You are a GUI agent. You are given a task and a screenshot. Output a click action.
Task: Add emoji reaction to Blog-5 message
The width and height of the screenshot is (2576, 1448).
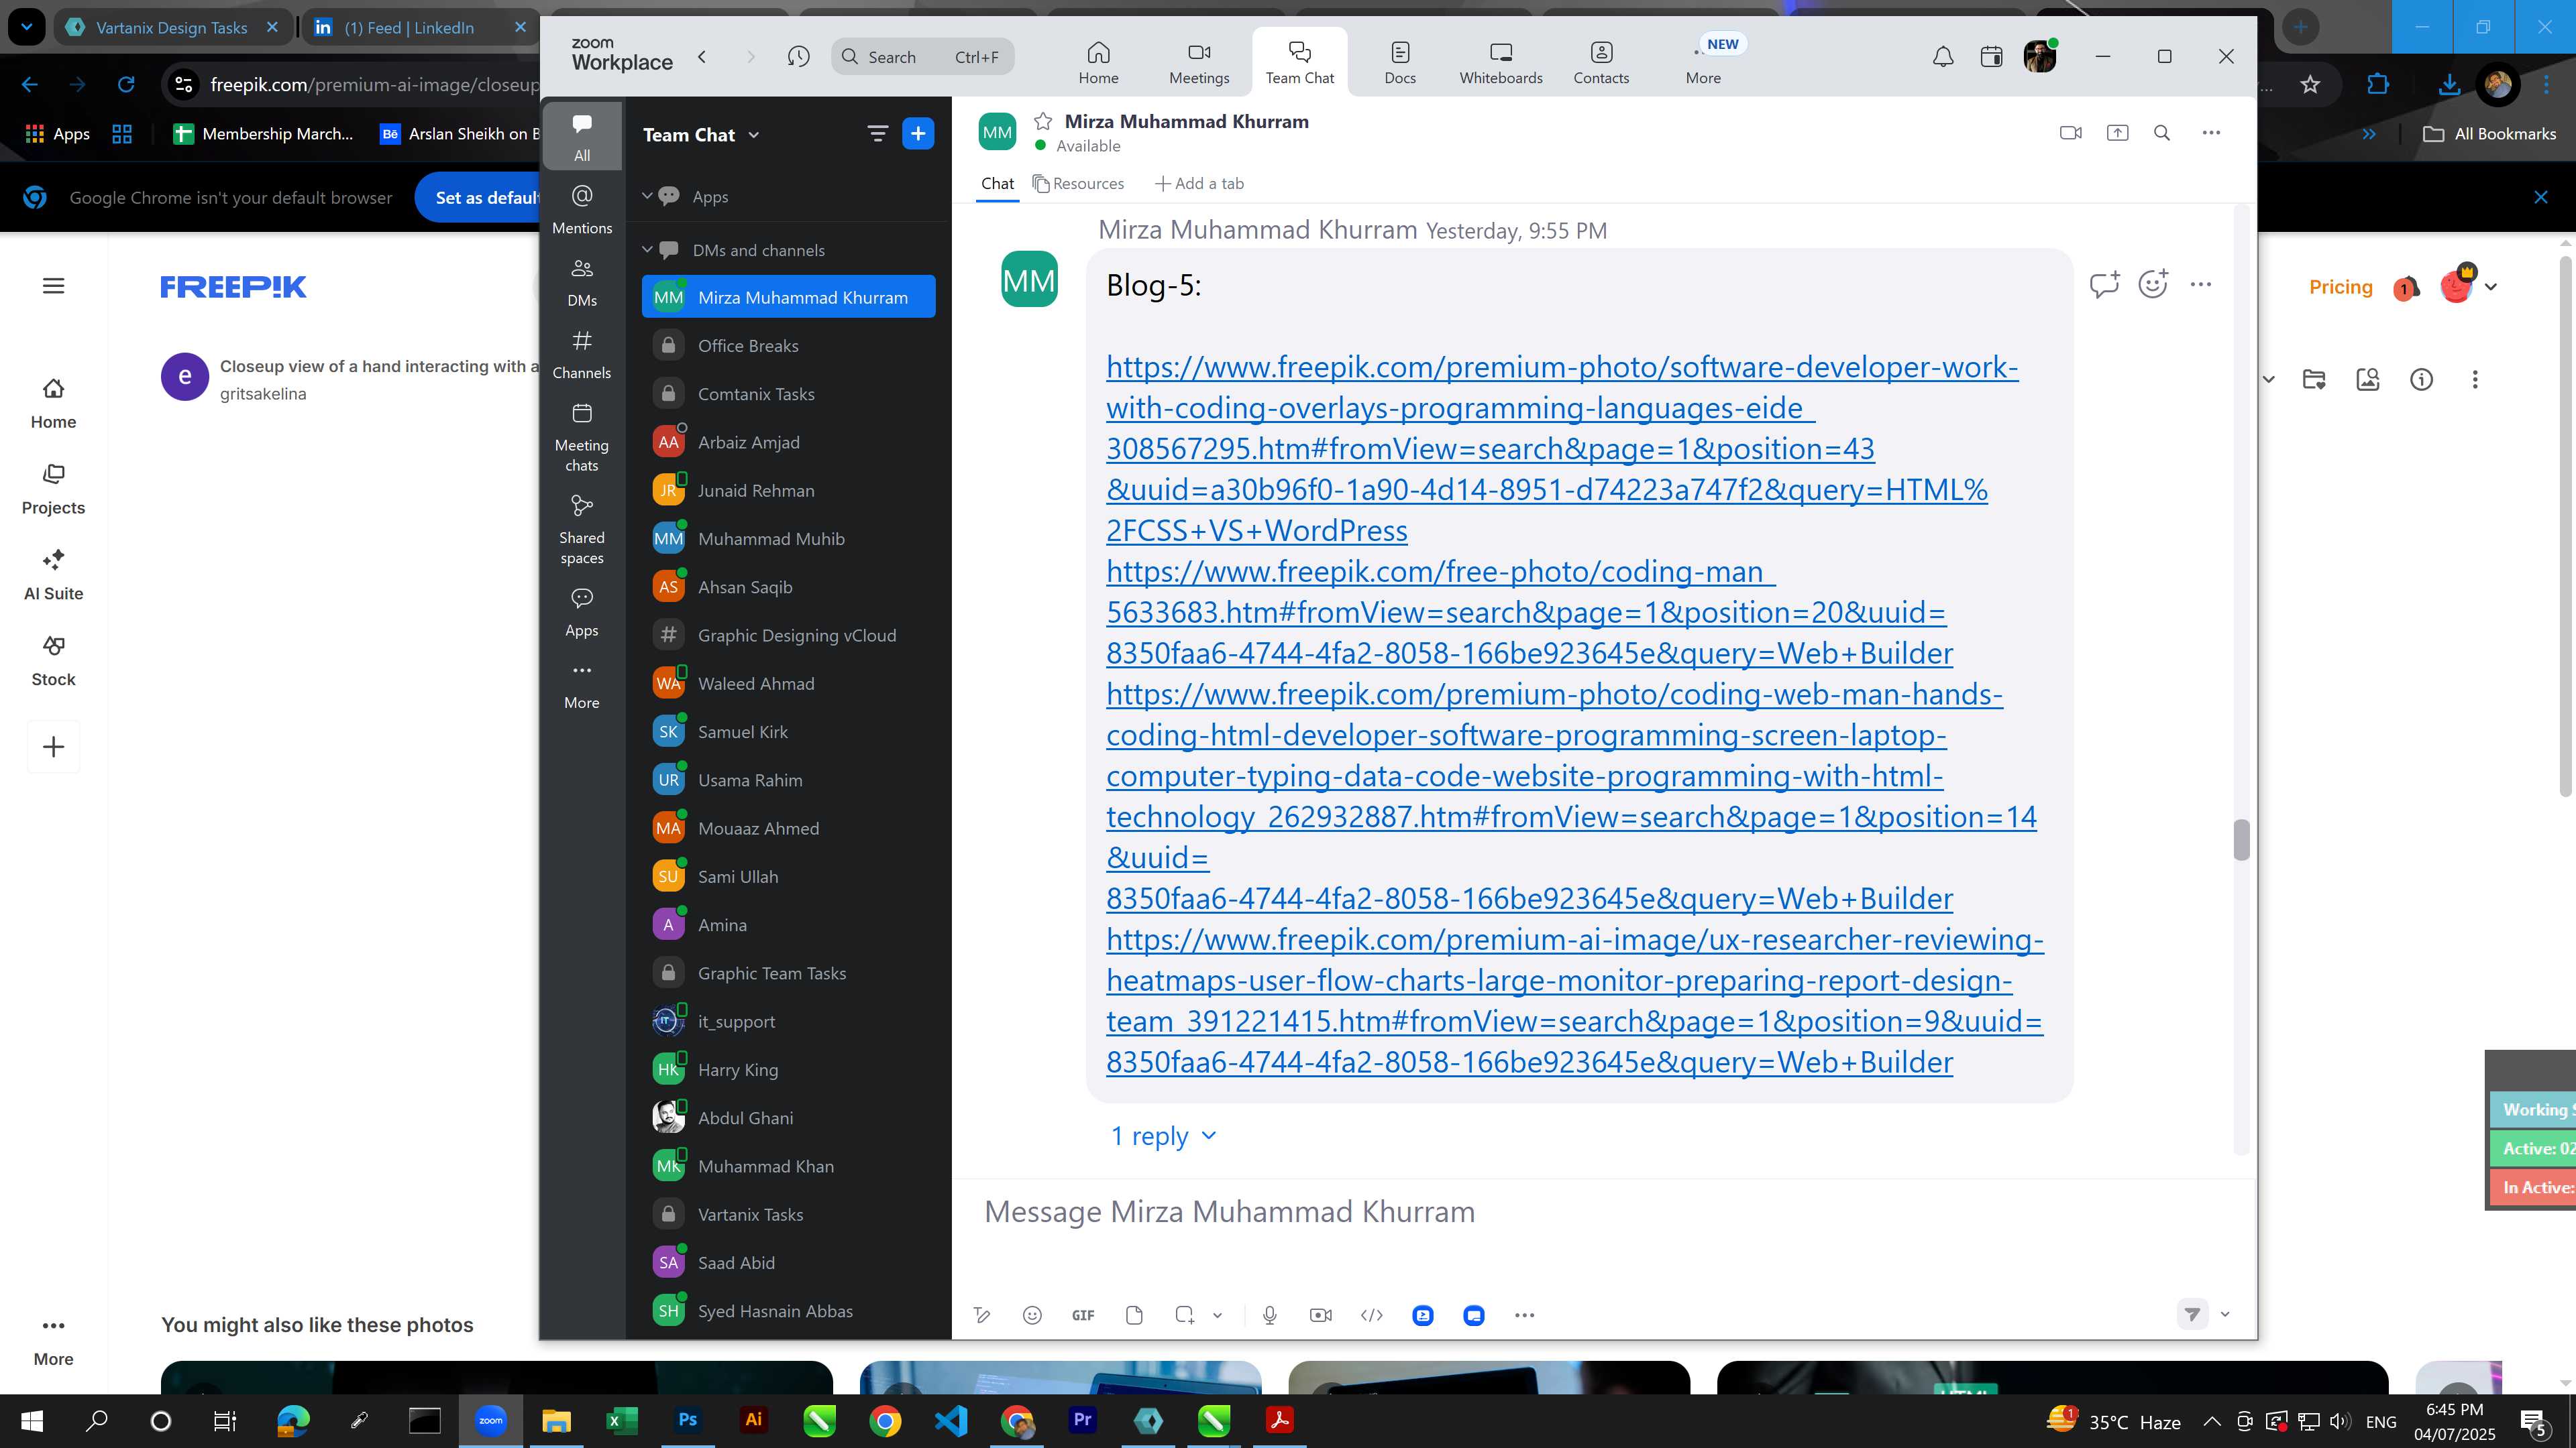point(2153,285)
